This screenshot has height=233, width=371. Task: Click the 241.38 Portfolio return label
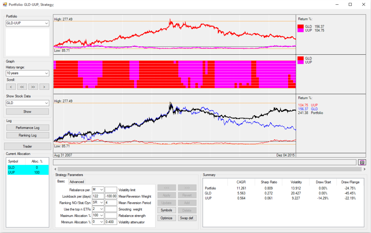(x=310, y=113)
